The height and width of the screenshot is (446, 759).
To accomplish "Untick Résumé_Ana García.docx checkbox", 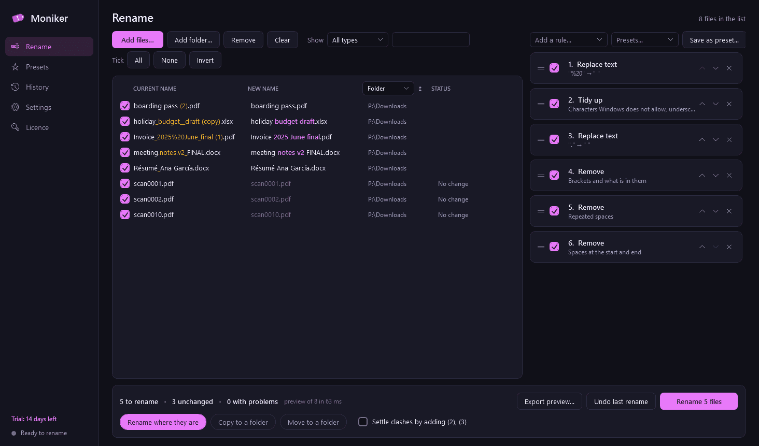I will tap(125, 168).
